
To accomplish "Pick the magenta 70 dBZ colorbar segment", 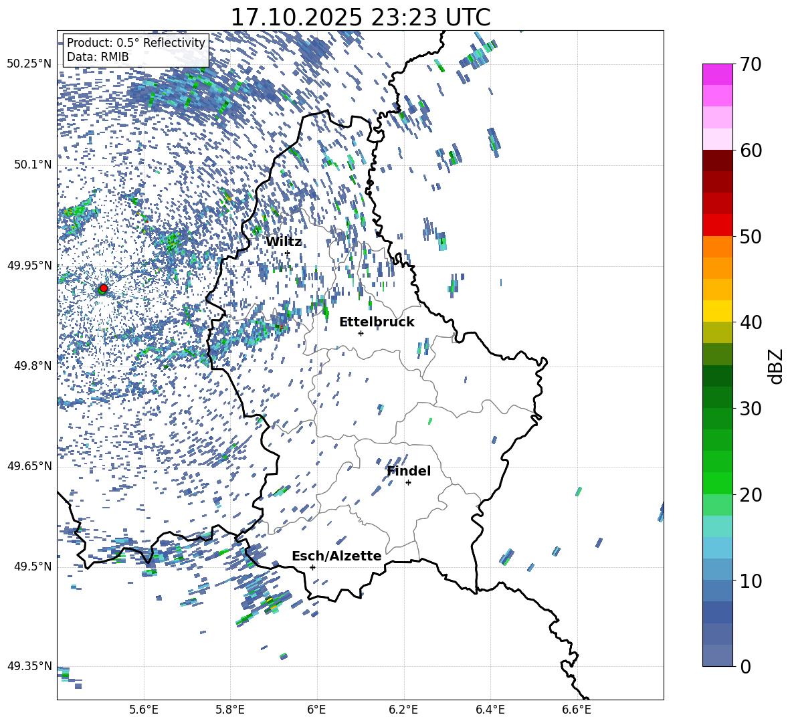I will [717, 74].
